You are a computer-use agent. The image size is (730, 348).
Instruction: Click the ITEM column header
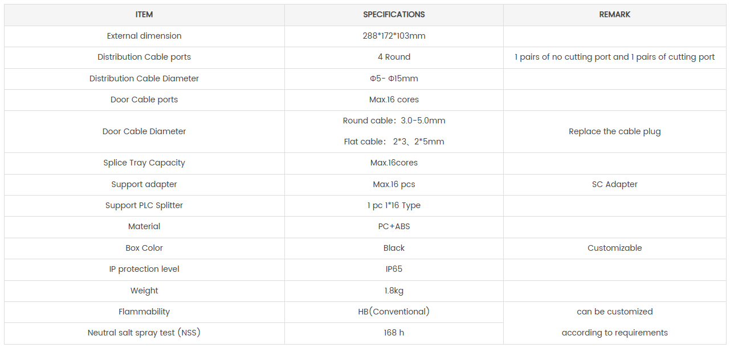(144, 15)
